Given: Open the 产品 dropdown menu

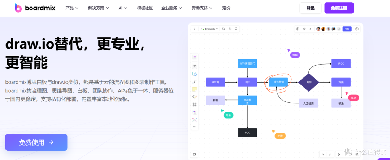Looking at the screenshot, I should pos(72,8).
